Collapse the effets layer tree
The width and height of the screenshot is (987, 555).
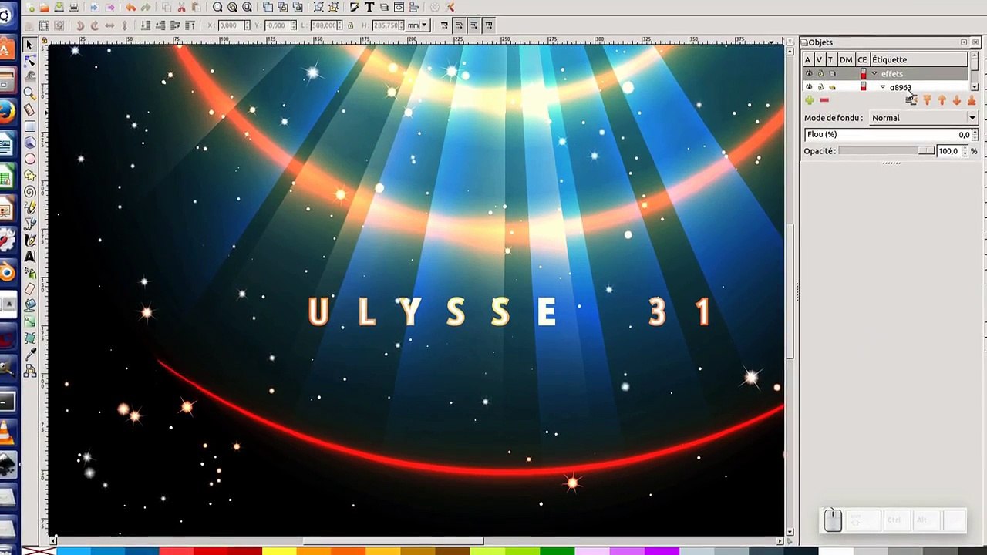pyautogui.click(x=874, y=73)
